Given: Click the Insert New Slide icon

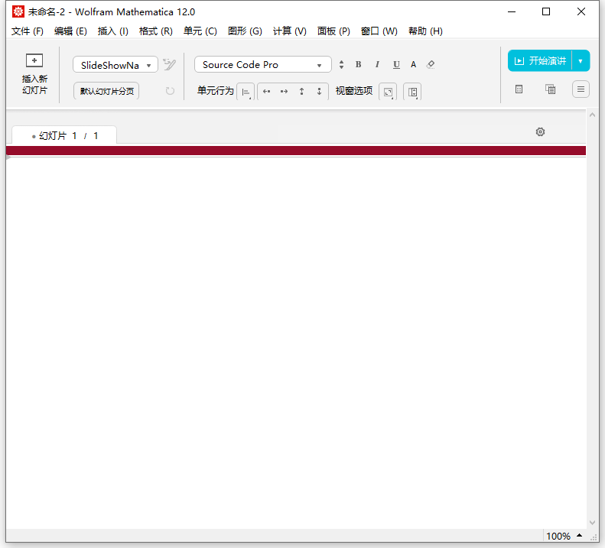Looking at the screenshot, I should 34,60.
